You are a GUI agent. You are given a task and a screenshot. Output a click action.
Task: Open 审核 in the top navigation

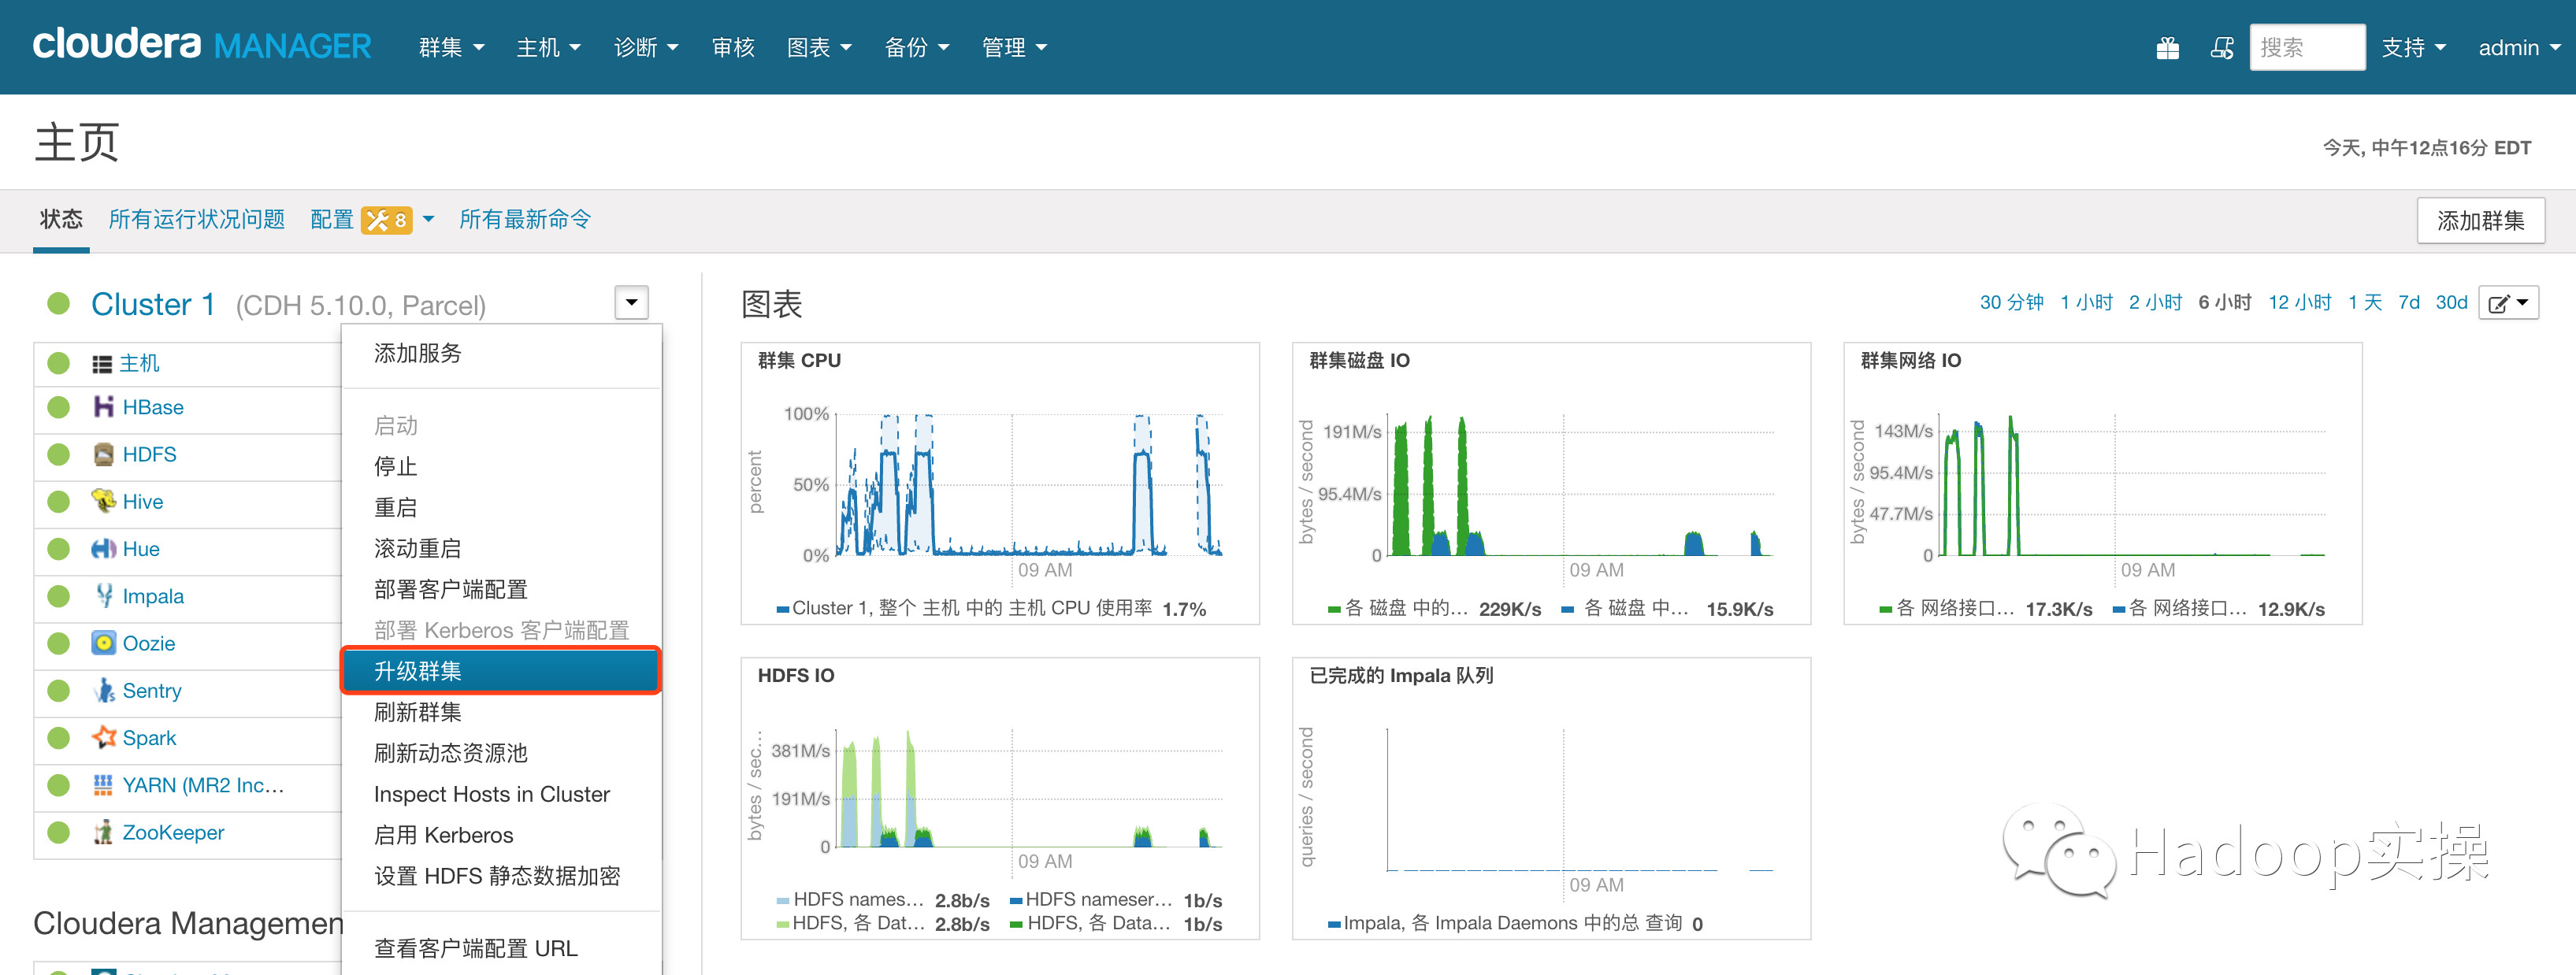pos(733,47)
